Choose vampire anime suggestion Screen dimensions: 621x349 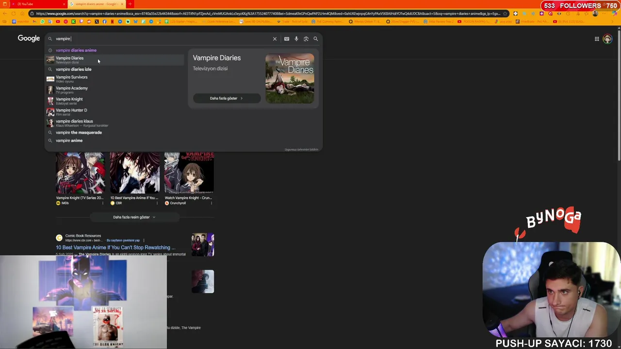point(114,141)
